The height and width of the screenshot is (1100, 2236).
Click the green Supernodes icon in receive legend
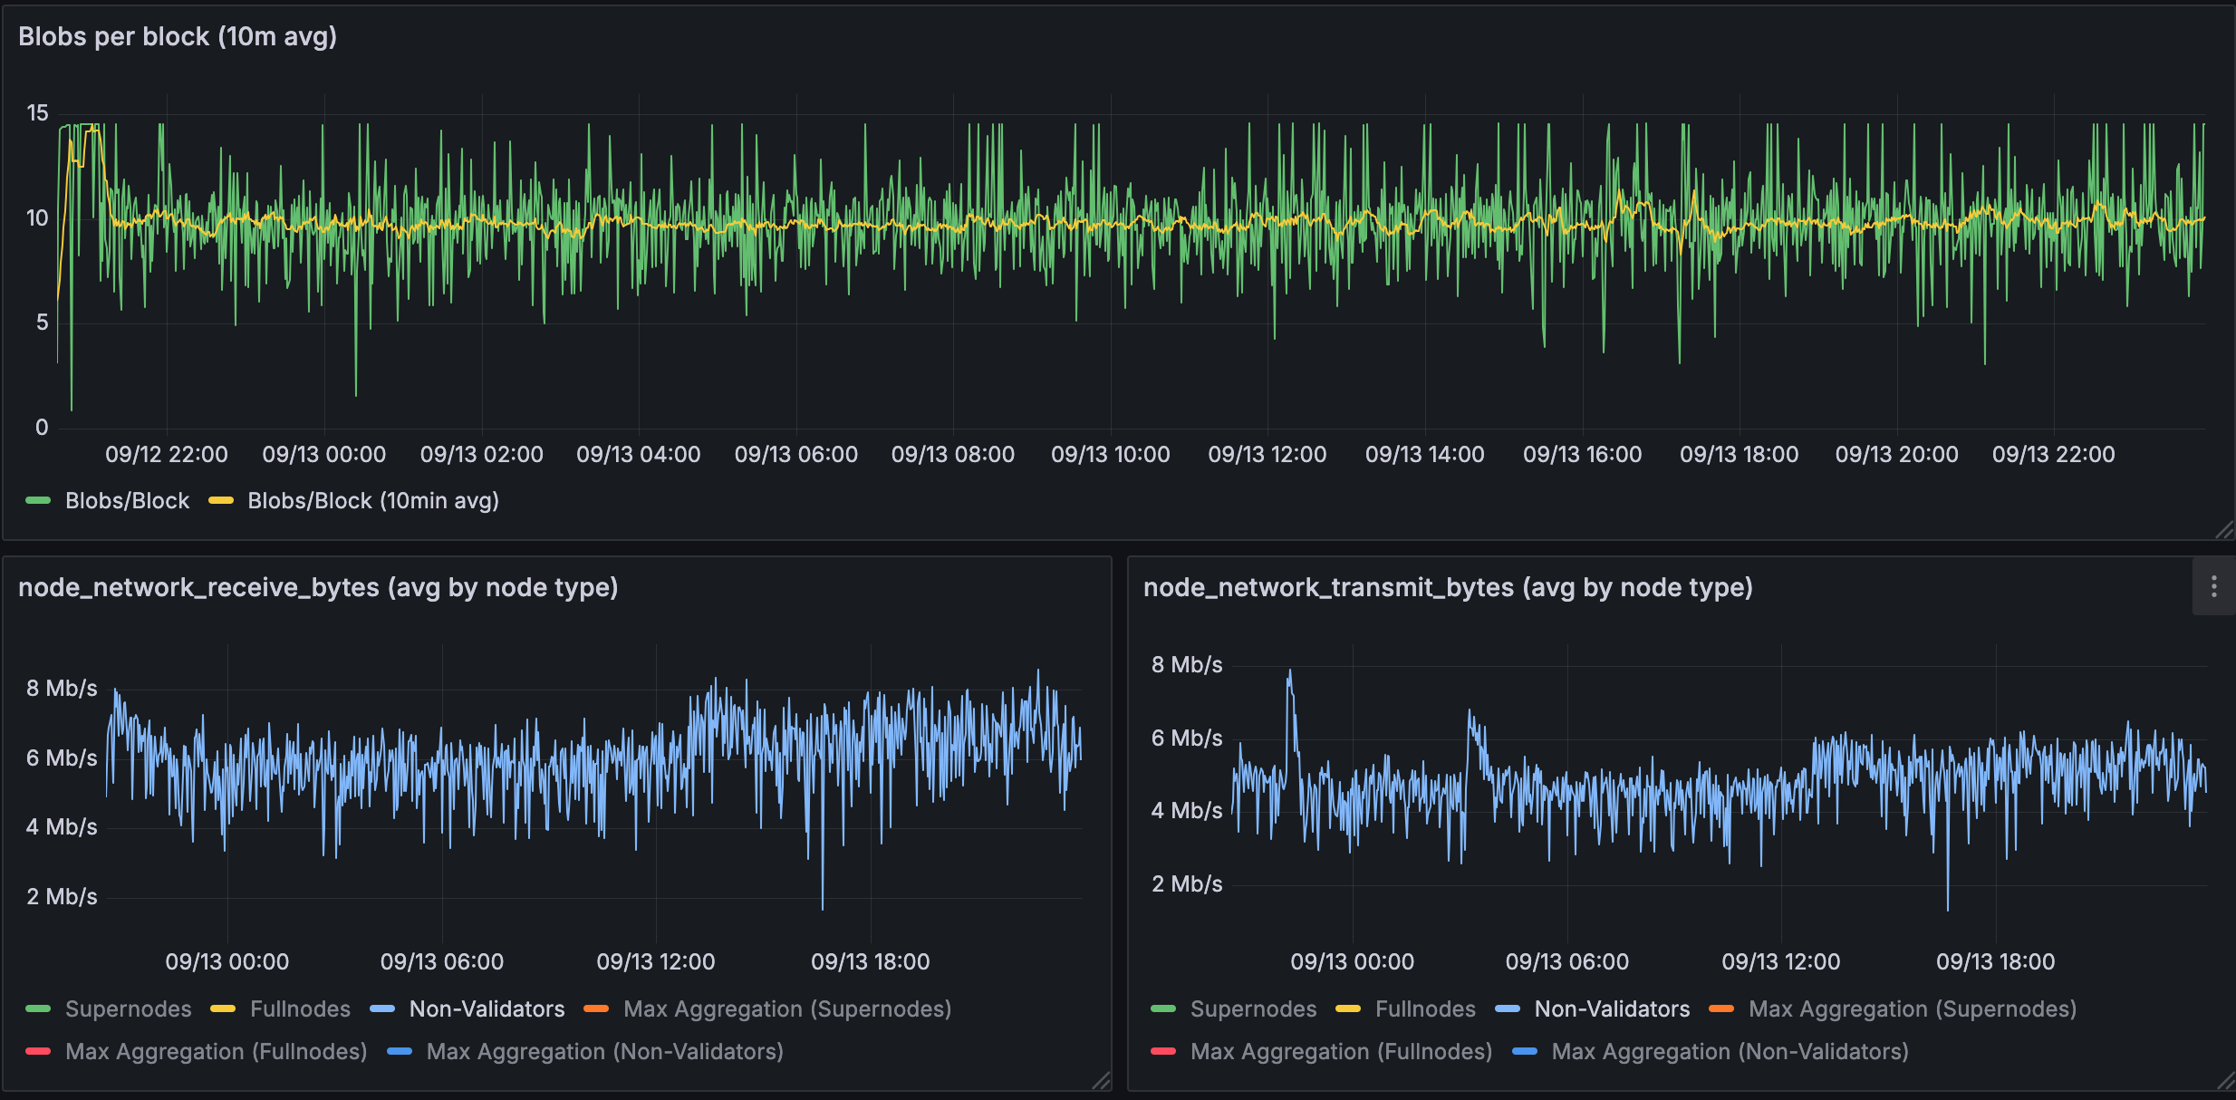(x=37, y=1008)
